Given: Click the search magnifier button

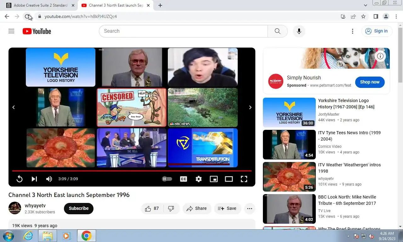Looking at the screenshot, I should pos(277,31).
